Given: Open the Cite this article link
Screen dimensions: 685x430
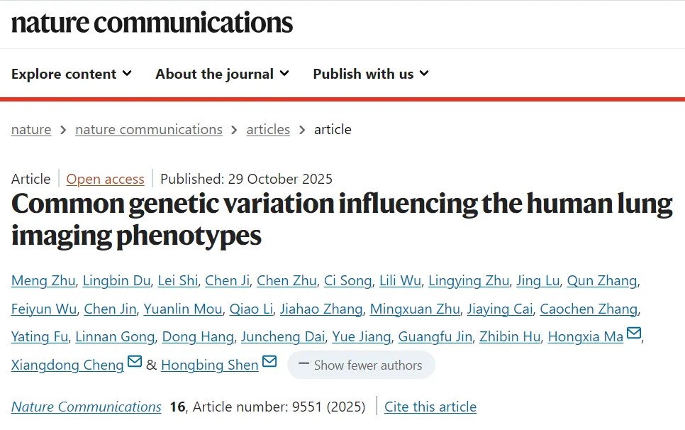Looking at the screenshot, I should (x=430, y=407).
